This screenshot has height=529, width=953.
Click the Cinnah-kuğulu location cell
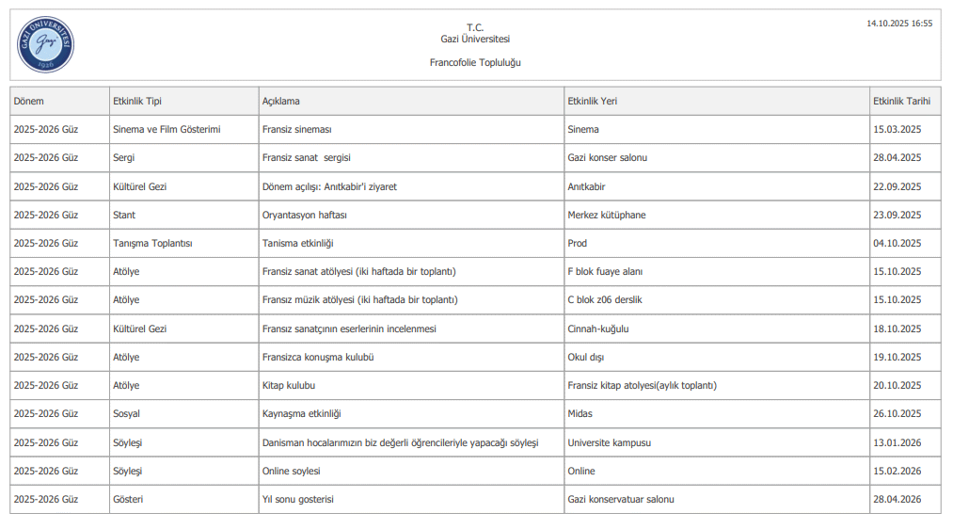pyautogui.click(x=597, y=329)
